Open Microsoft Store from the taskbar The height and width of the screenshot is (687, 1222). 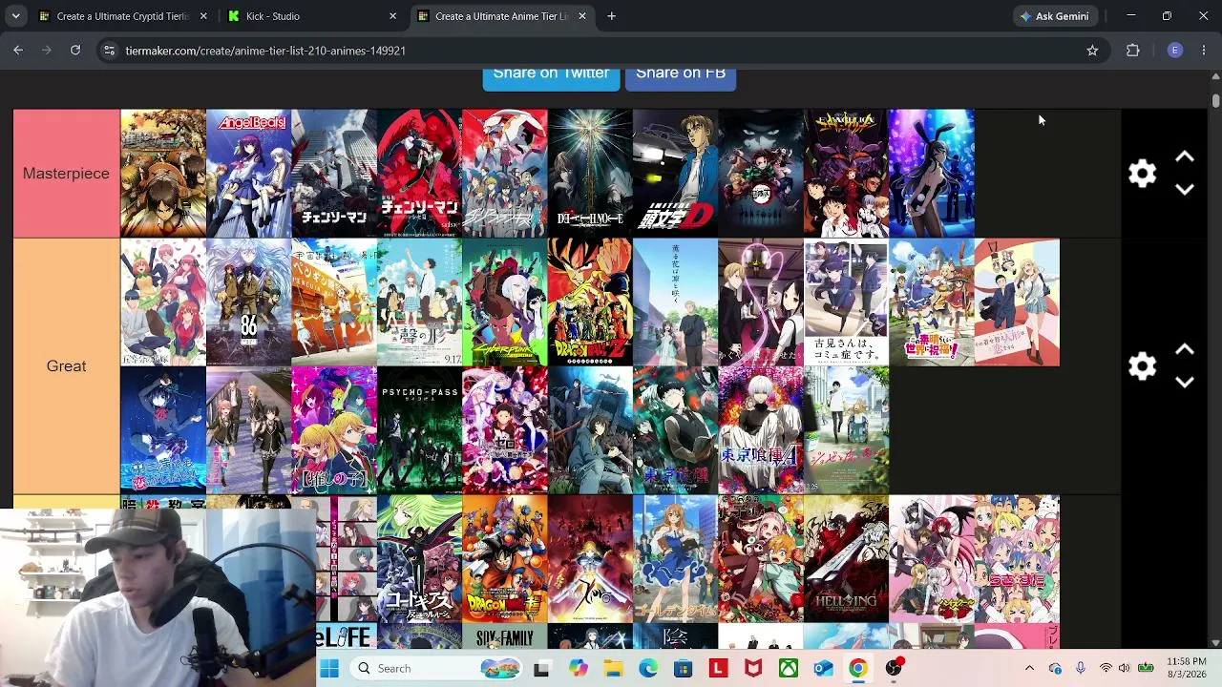[684, 669]
